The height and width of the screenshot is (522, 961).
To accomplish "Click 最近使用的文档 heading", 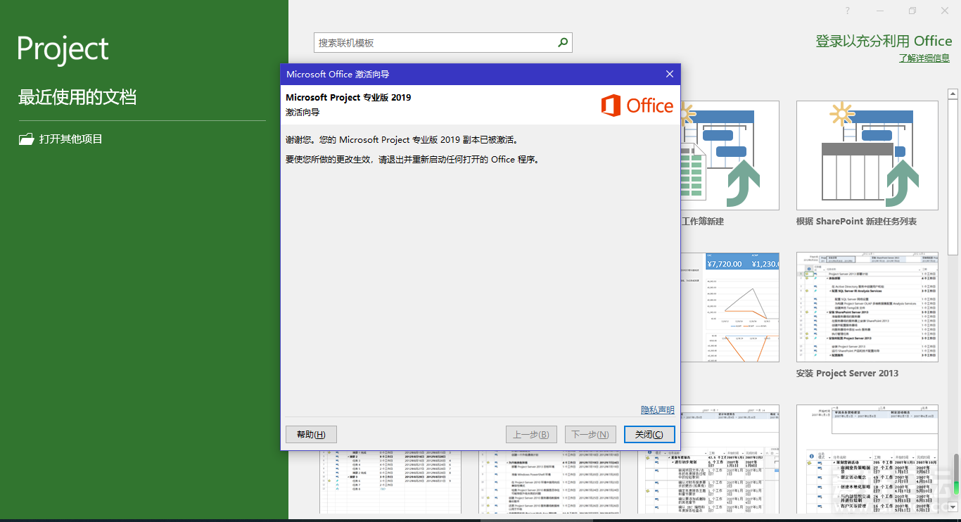I will pos(77,97).
